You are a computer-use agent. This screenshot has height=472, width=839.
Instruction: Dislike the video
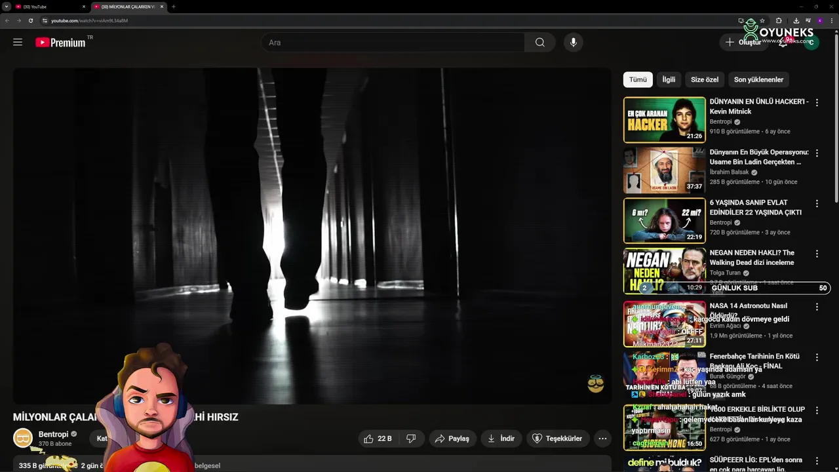pyautogui.click(x=411, y=439)
